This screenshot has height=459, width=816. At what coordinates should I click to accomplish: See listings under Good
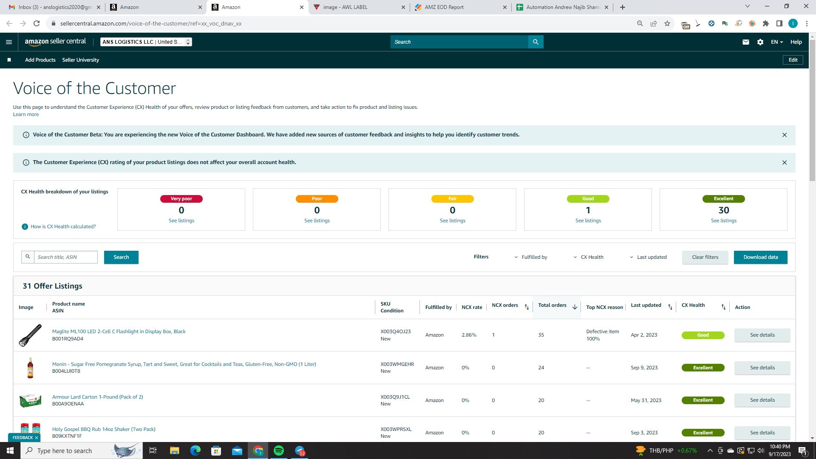[x=588, y=221]
